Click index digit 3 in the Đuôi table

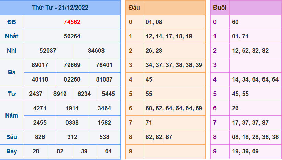click(215, 65)
